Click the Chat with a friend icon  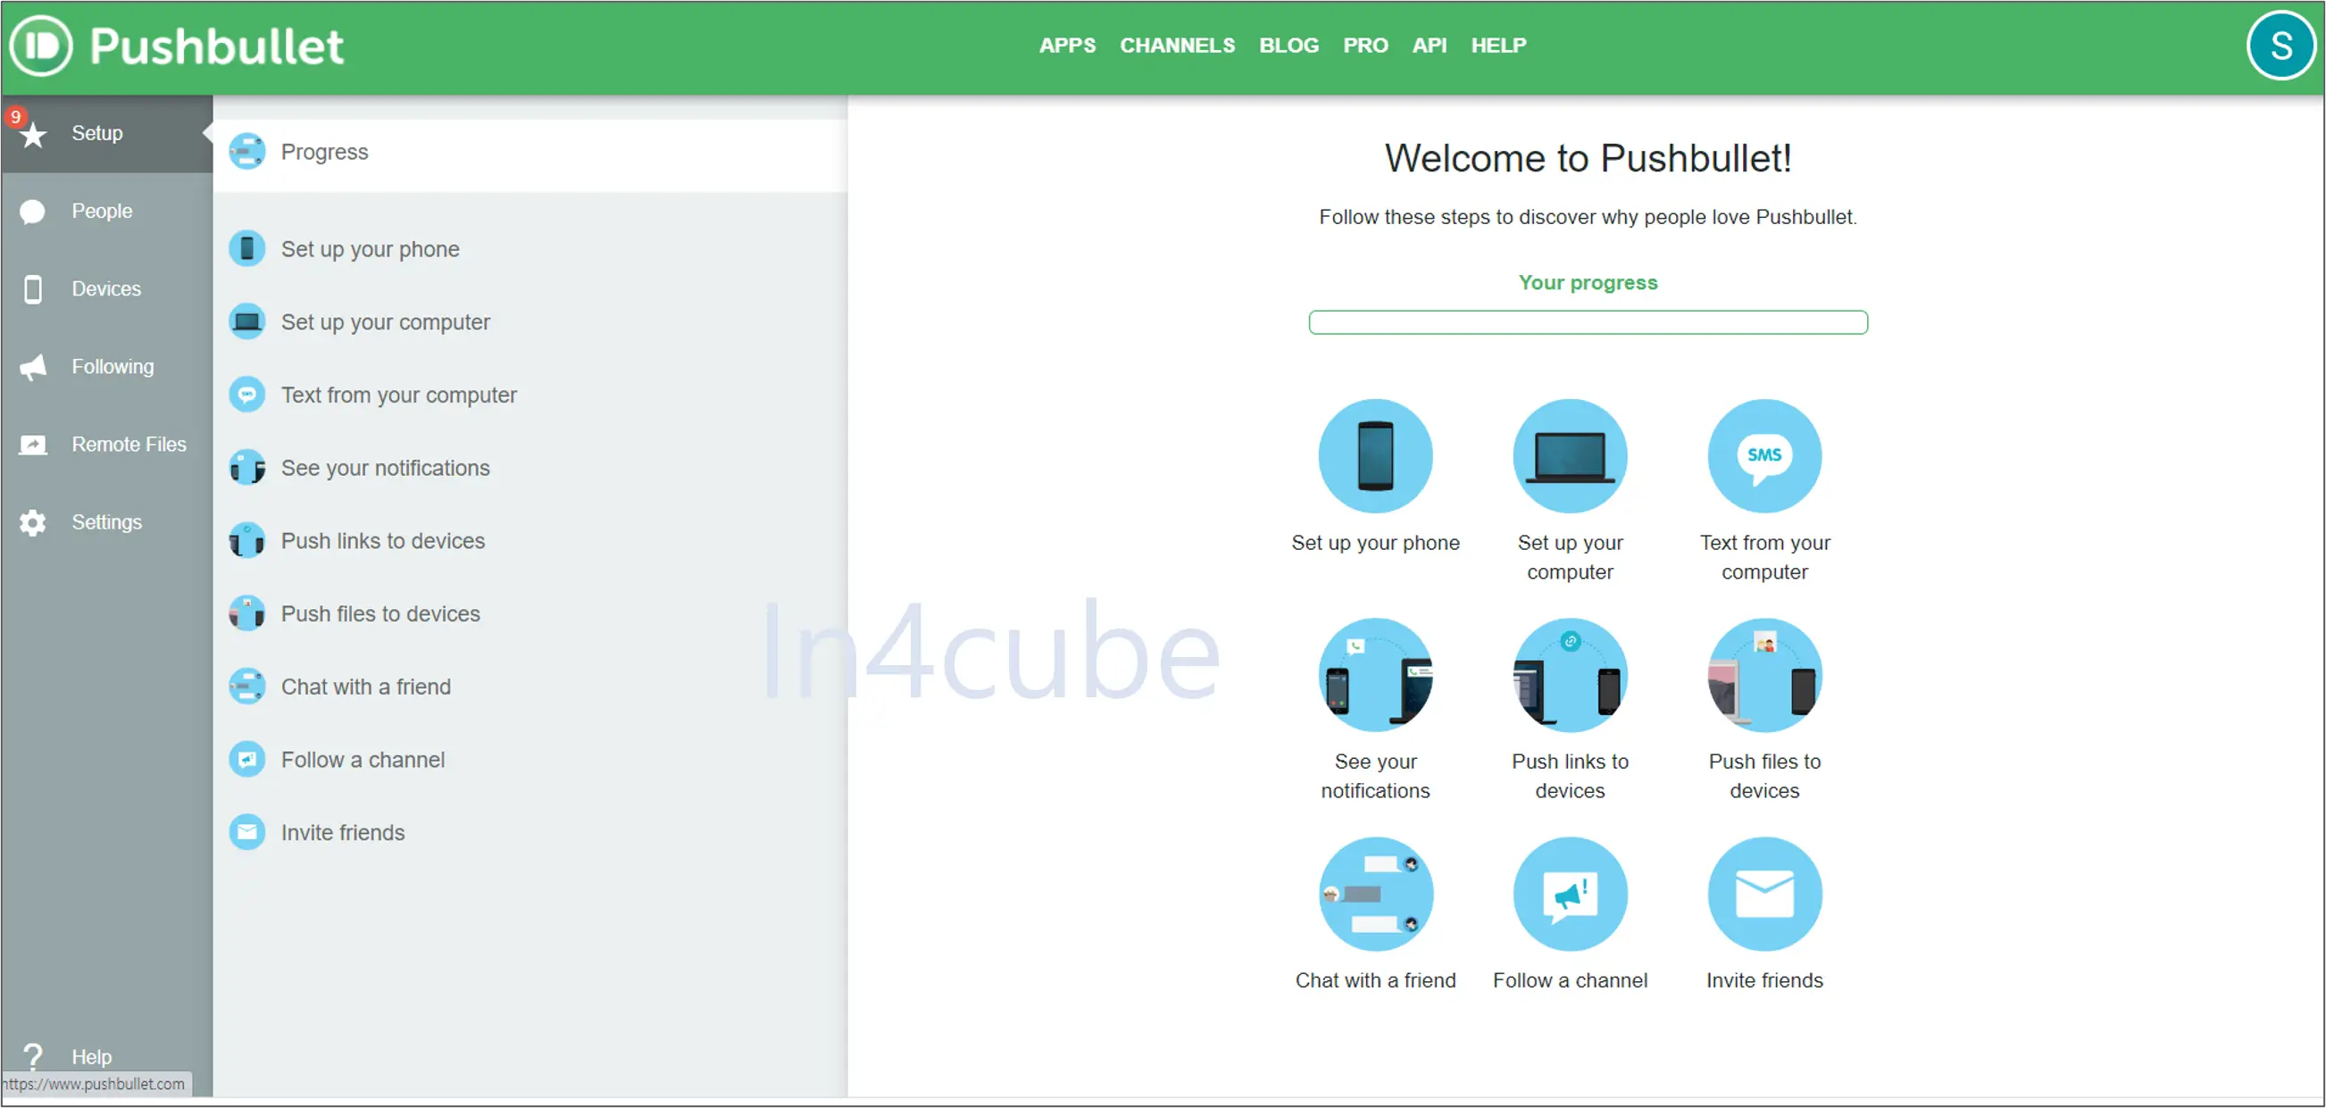pos(1375,899)
